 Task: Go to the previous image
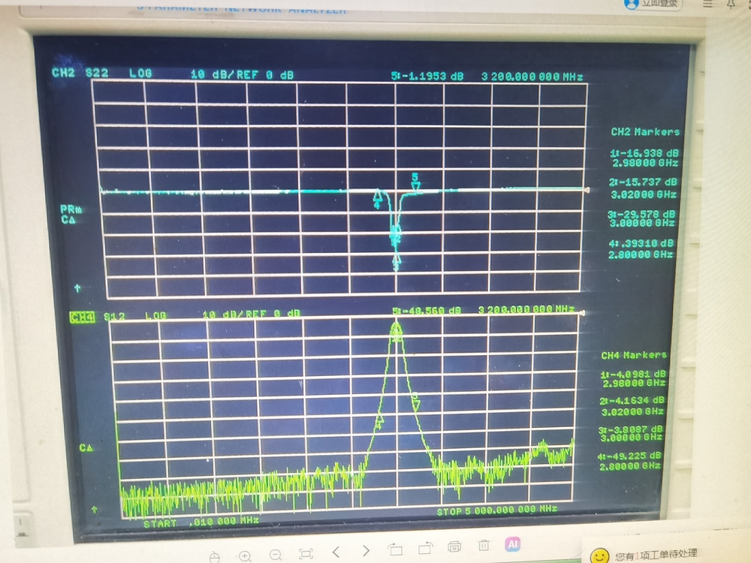point(337,552)
